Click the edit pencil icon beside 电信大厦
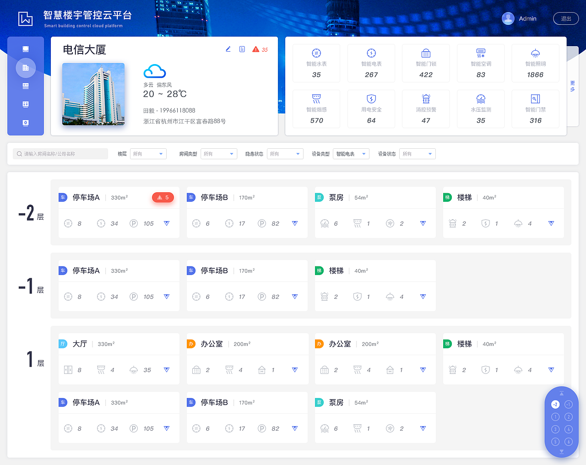This screenshot has width=586, height=465. pos(228,49)
